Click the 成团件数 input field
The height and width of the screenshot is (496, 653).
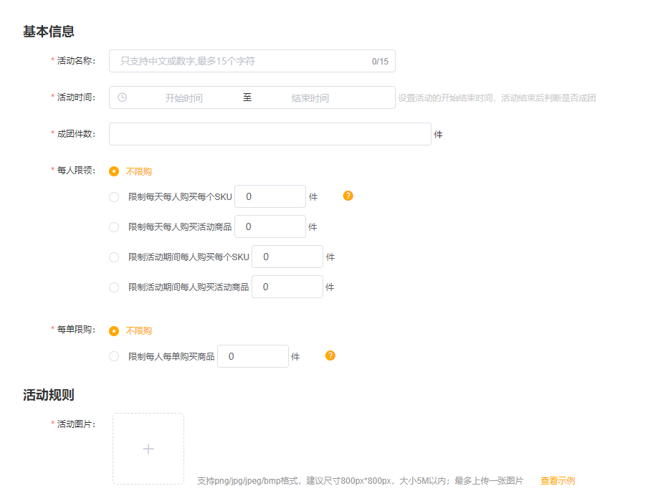click(x=270, y=134)
